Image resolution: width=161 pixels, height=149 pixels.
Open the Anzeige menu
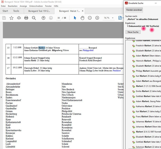pos(23,6)
